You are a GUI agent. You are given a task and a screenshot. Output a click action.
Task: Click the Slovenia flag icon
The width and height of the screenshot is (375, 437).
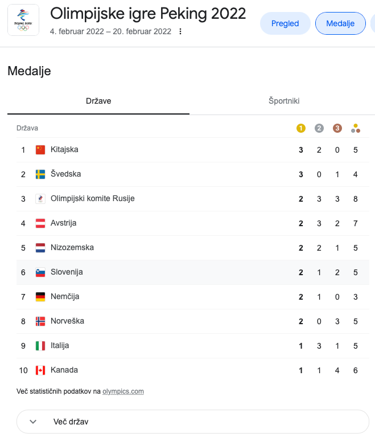40,272
